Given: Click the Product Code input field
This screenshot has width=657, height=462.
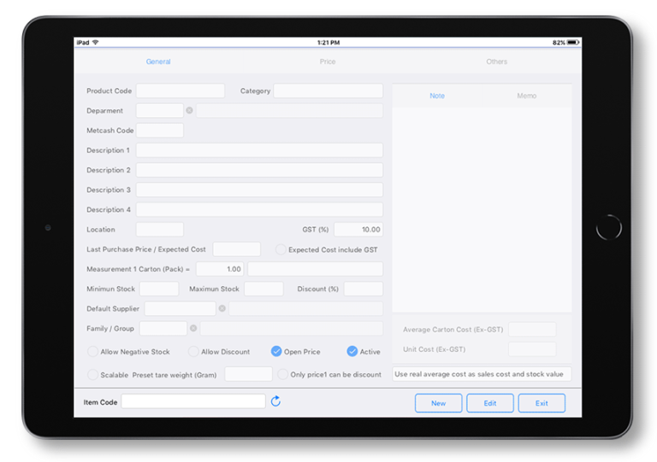Looking at the screenshot, I should click(x=180, y=91).
